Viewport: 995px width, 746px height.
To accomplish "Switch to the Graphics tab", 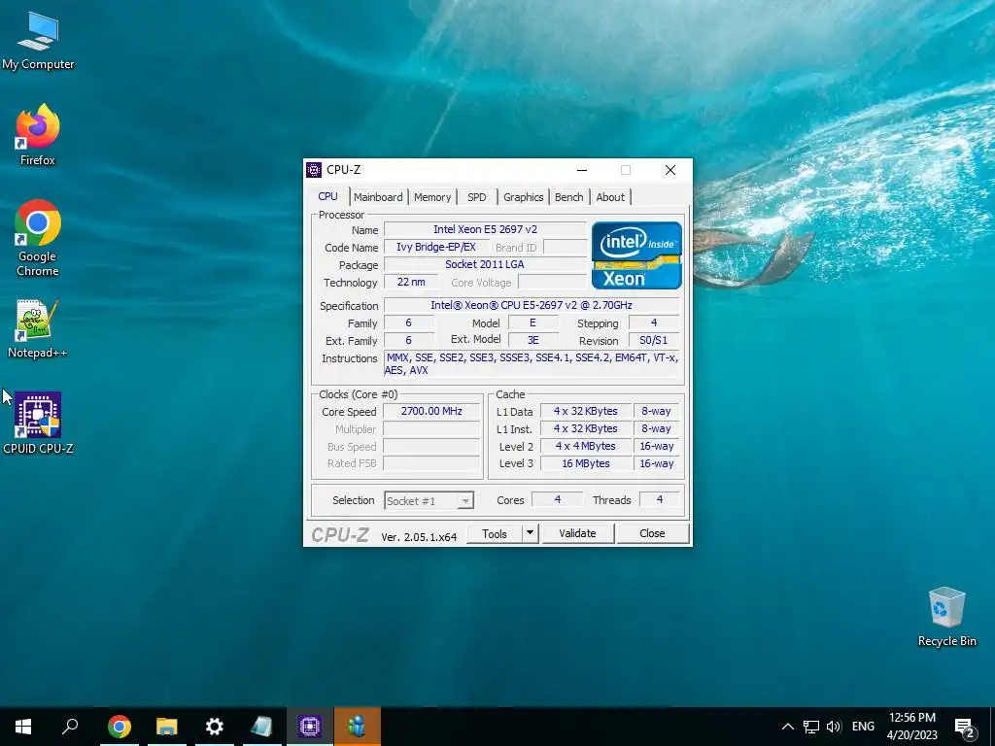I will tap(524, 197).
